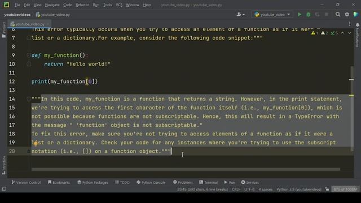Open the Run menu
Screen dimensions: 361x203
[96, 5]
